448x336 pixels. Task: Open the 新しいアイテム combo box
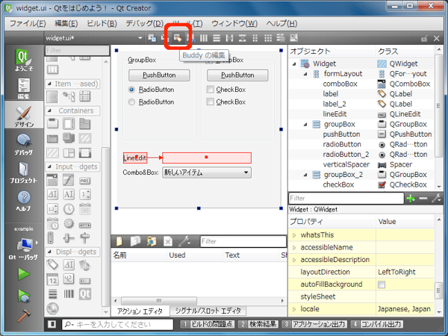207,172
